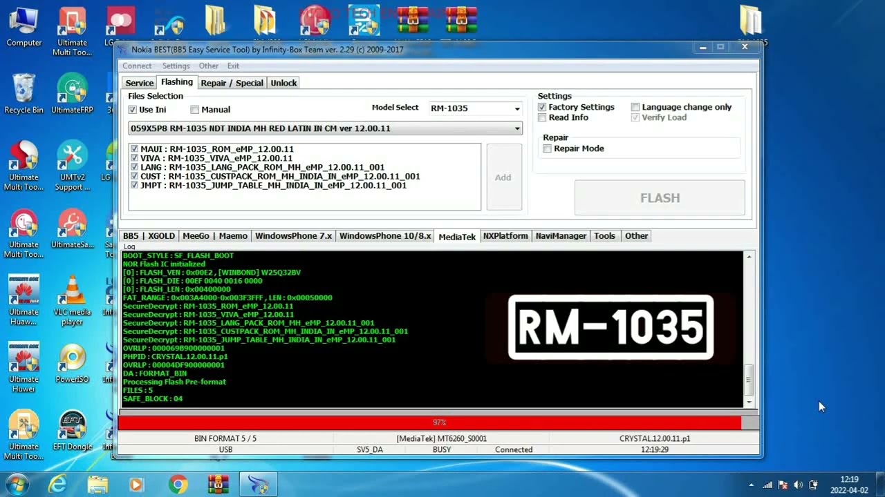885x497 pixels.
Task: Click the FLASH button
Action: [660, 198]
